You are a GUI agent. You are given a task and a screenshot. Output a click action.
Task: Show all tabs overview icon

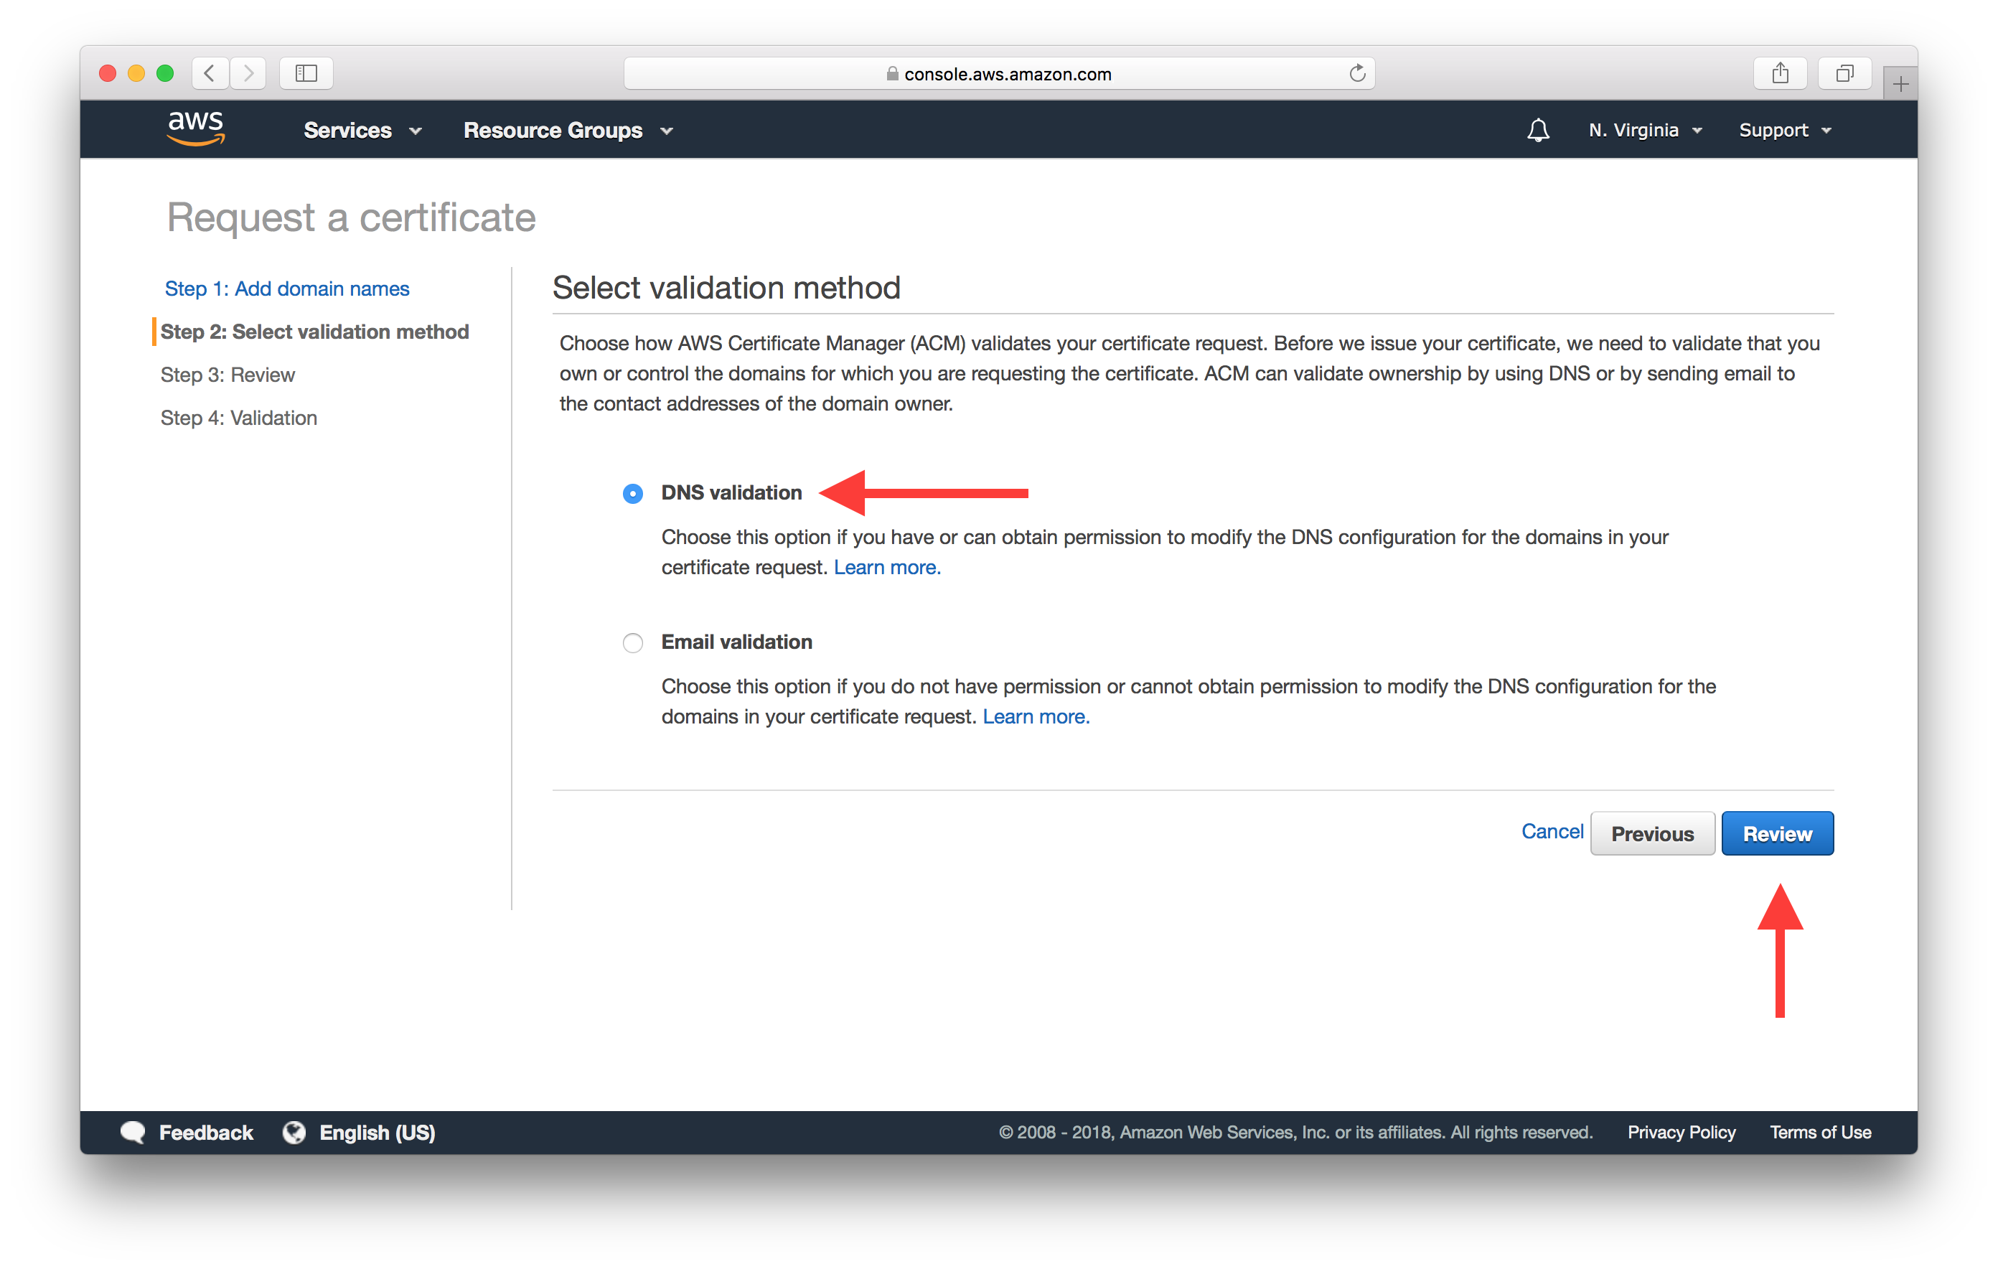1844,73
